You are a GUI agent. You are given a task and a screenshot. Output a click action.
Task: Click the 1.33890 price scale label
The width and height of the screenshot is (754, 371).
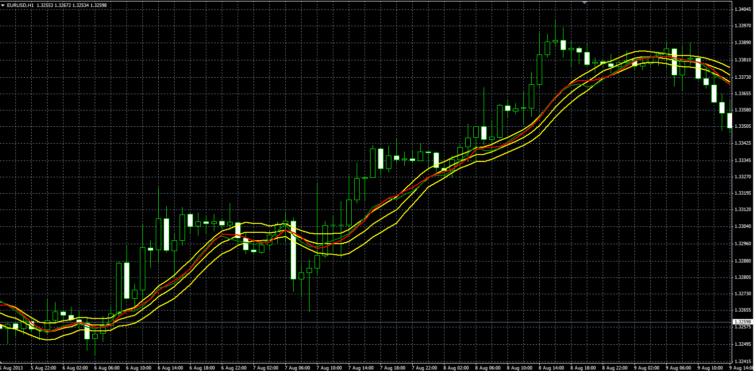pos(743,43)
